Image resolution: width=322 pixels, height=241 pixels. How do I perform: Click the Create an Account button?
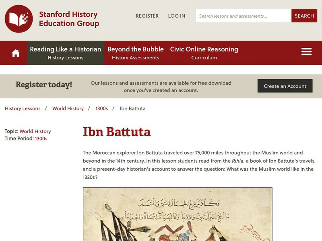[285, 86]
